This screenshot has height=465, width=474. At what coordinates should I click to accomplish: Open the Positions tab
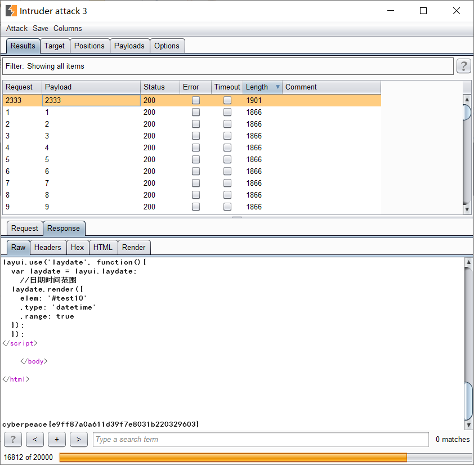click(90, 46)
